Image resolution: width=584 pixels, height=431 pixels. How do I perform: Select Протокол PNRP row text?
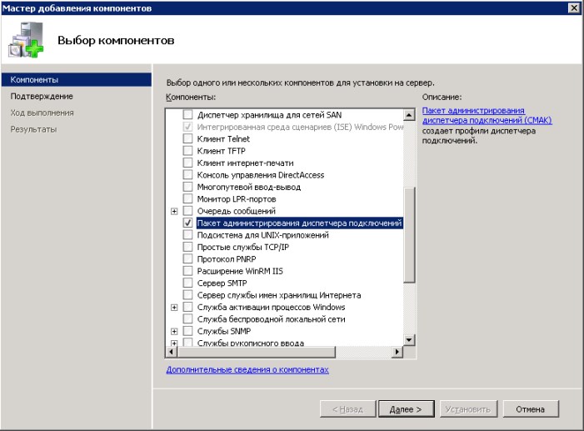(227, 258)
